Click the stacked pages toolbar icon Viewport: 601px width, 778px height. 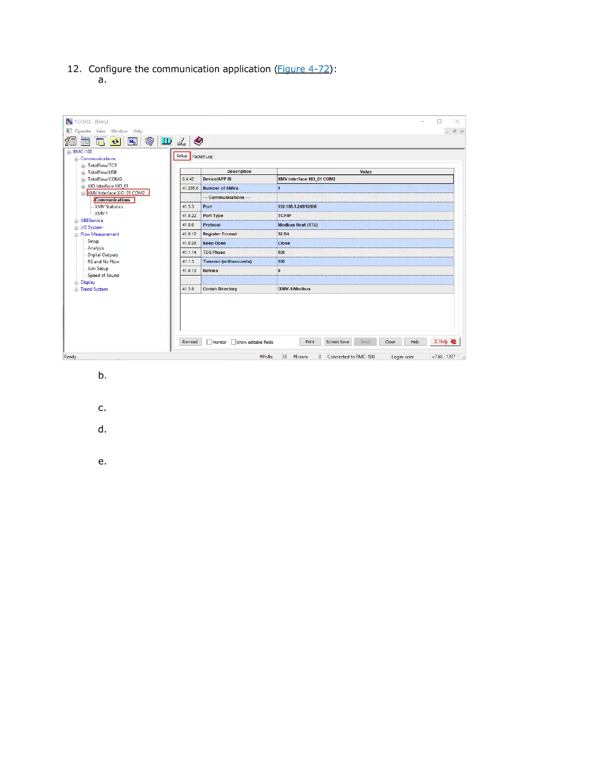(x=150, y=141)
